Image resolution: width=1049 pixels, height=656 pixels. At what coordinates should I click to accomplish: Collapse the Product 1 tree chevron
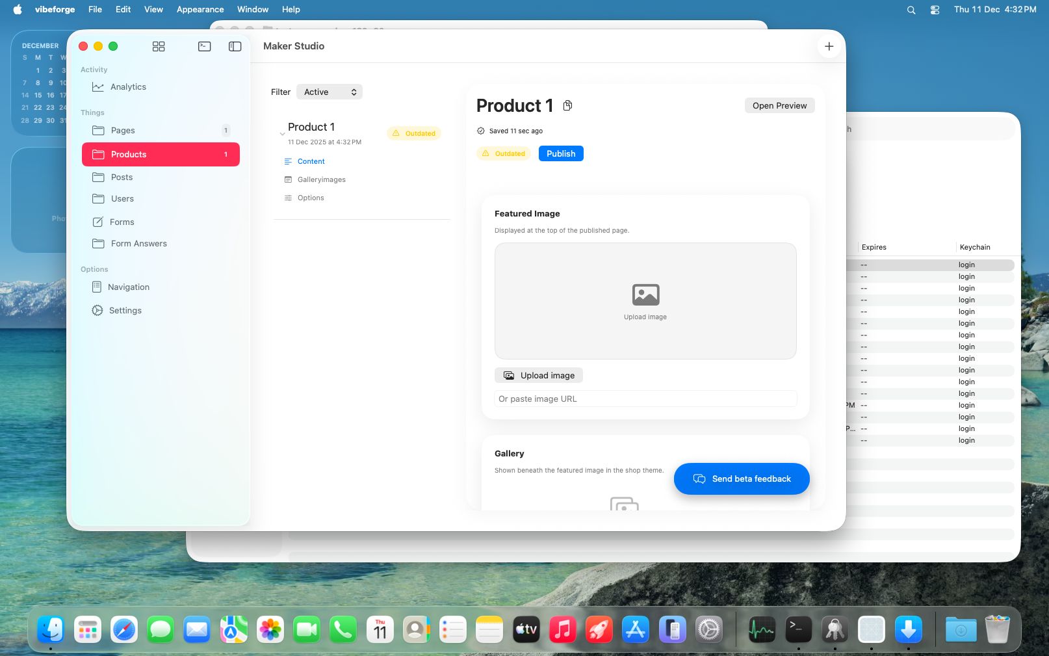point(282,134)
